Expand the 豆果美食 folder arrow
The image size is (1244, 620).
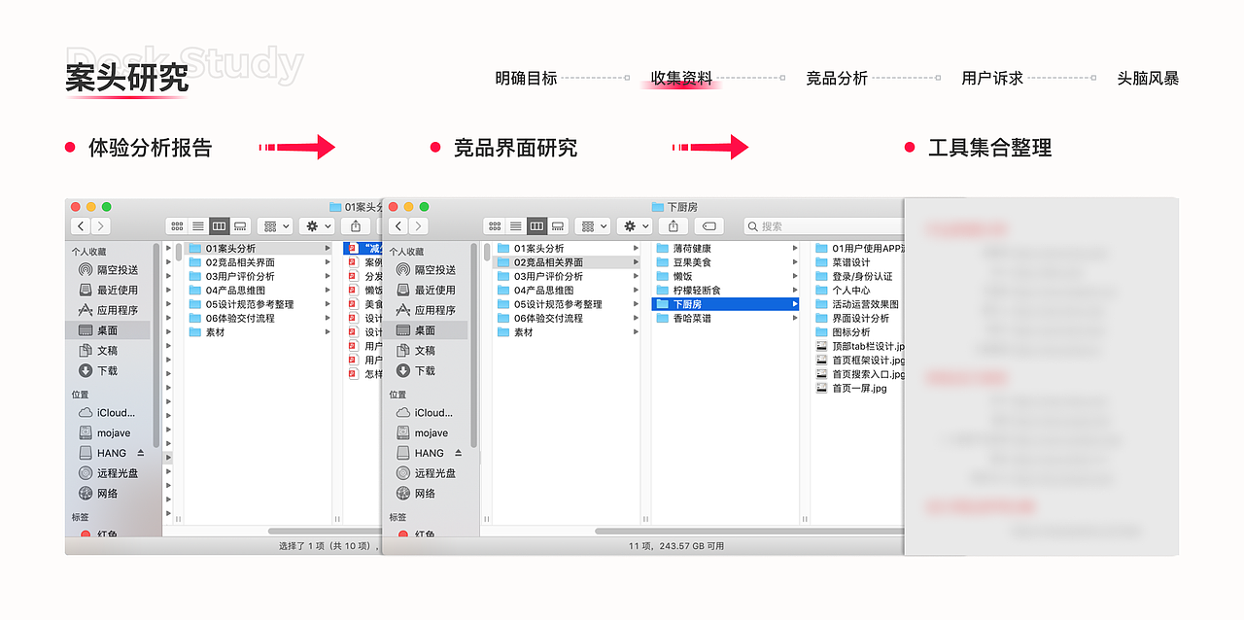pos(794,262)
